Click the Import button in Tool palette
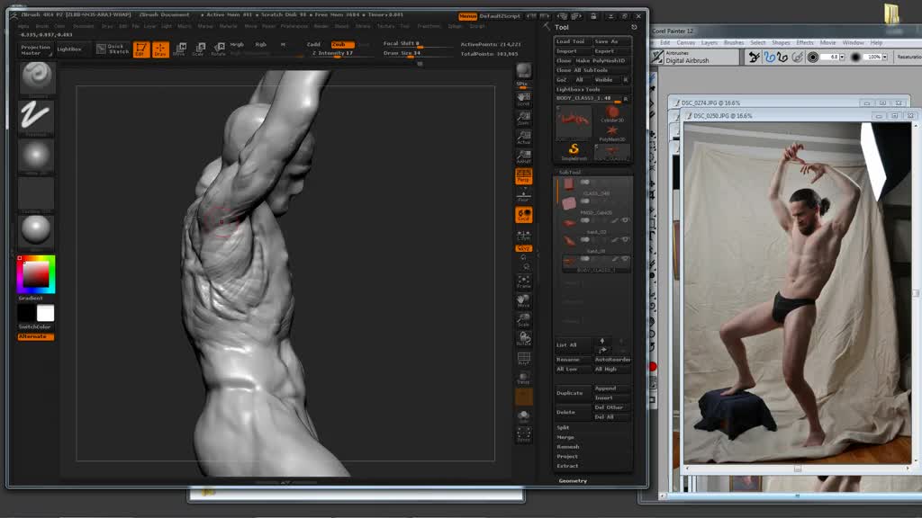The height and width of the screenshot is (518, 922). 570,51
